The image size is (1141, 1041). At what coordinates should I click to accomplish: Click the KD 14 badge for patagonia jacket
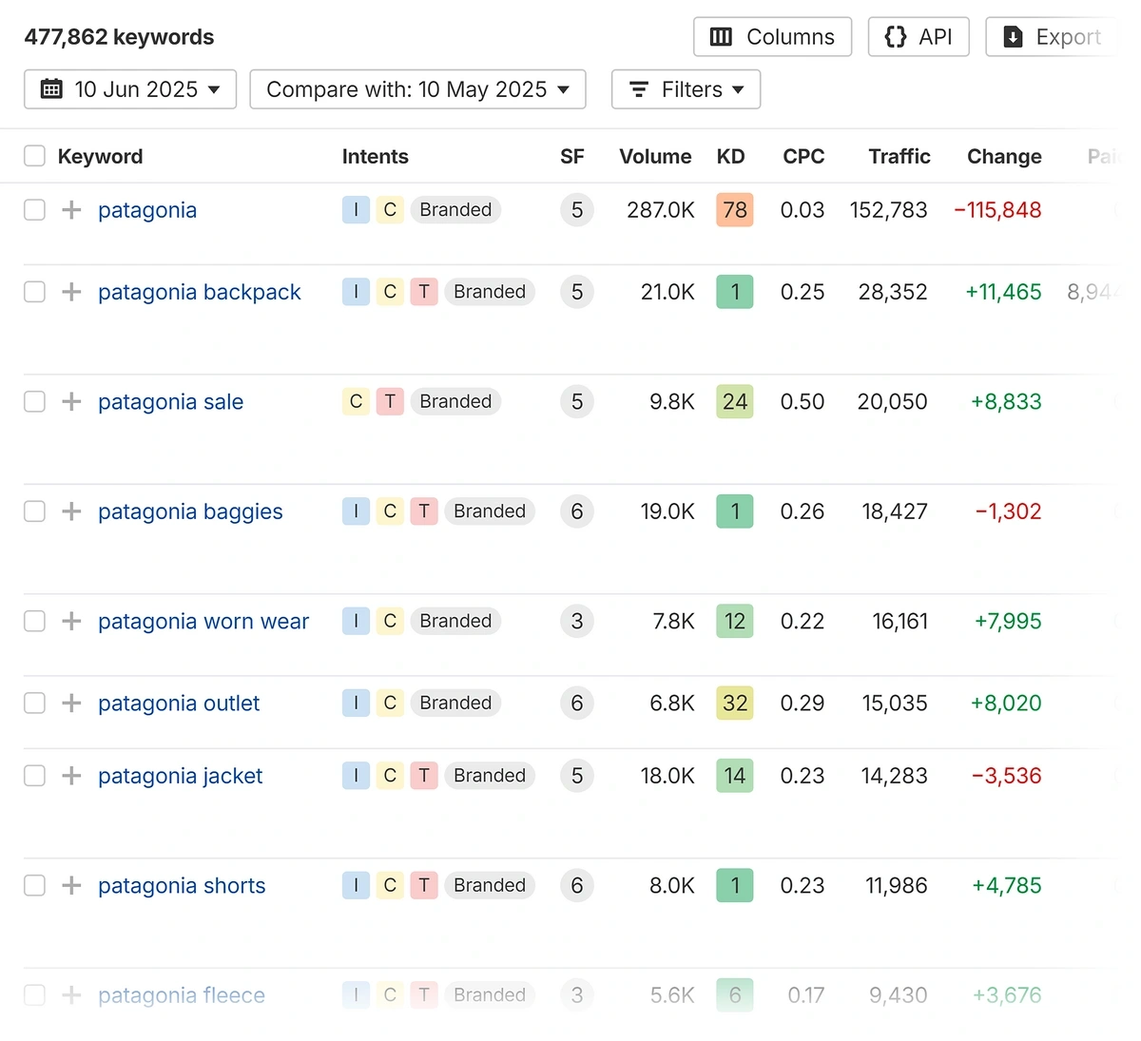(x=735, y=776)
